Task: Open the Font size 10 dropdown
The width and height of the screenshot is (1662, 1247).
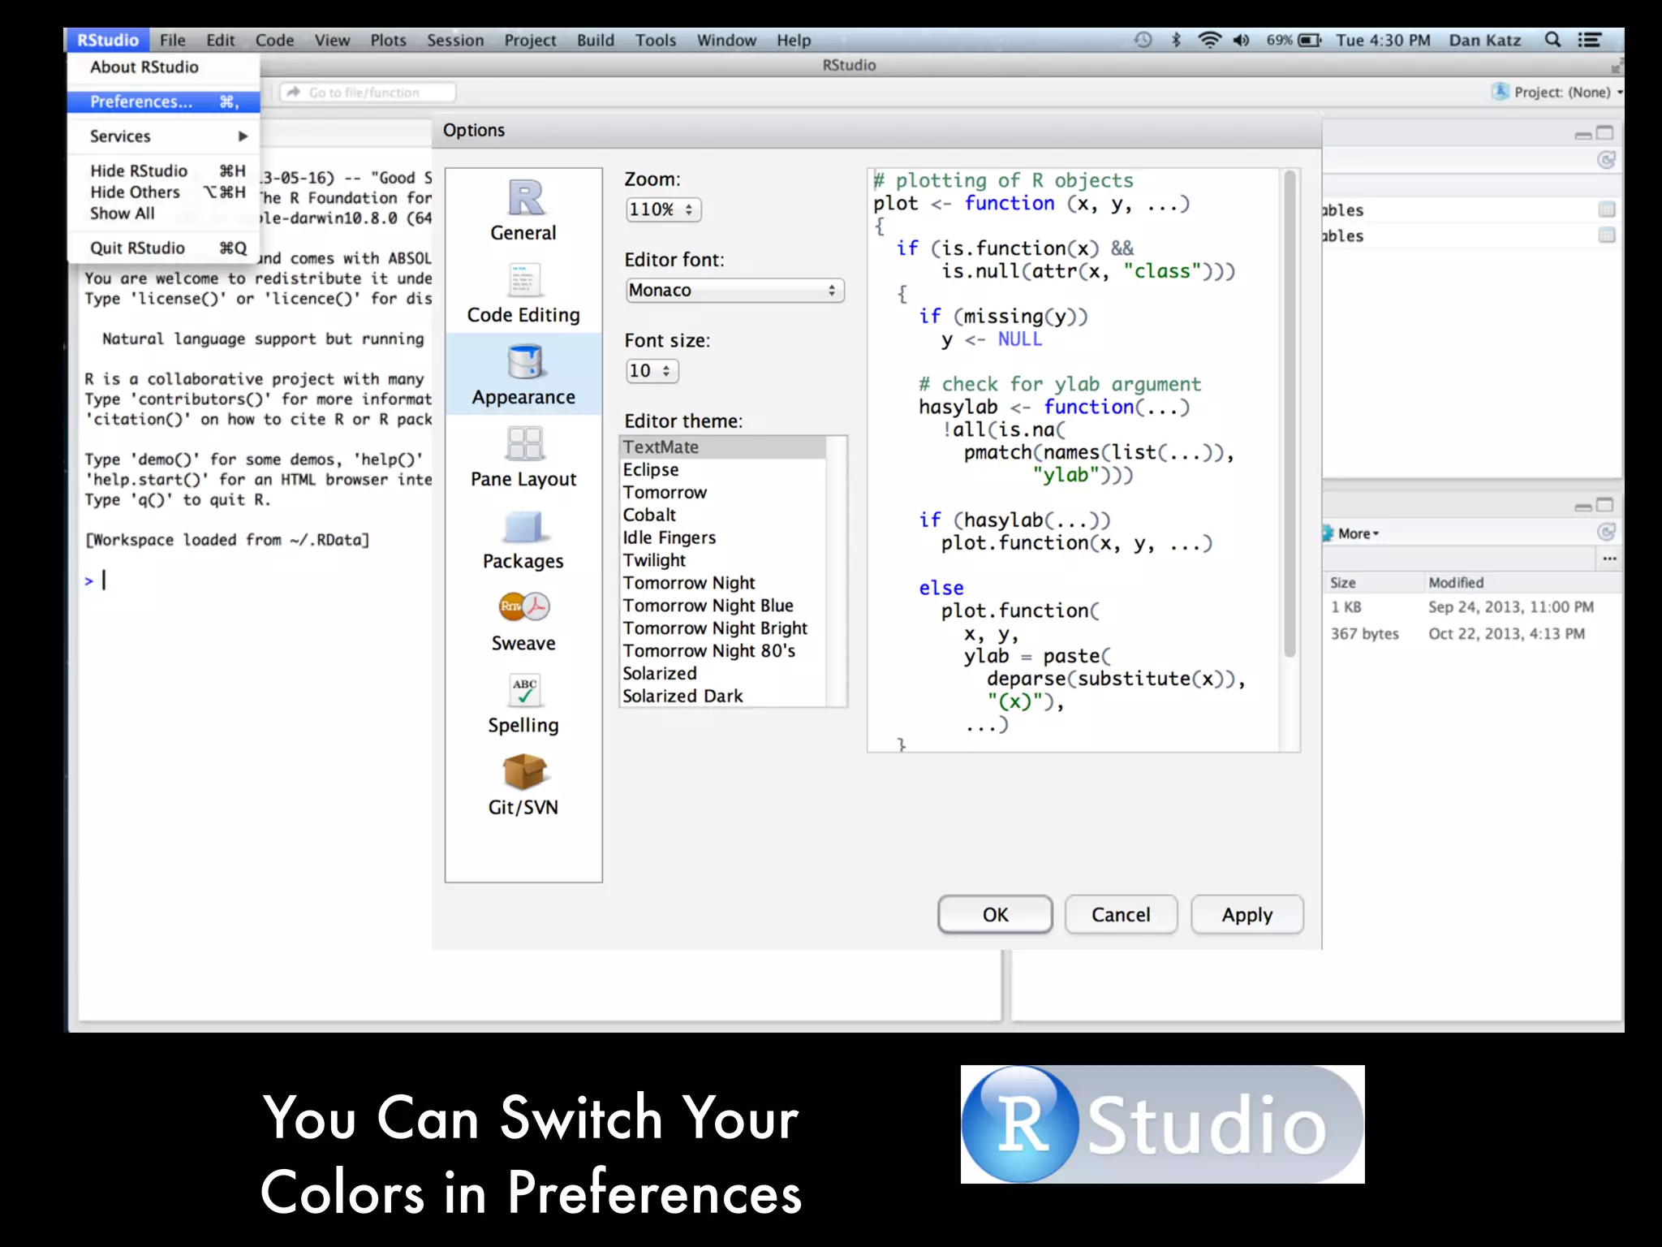Action: click(652, 371)
